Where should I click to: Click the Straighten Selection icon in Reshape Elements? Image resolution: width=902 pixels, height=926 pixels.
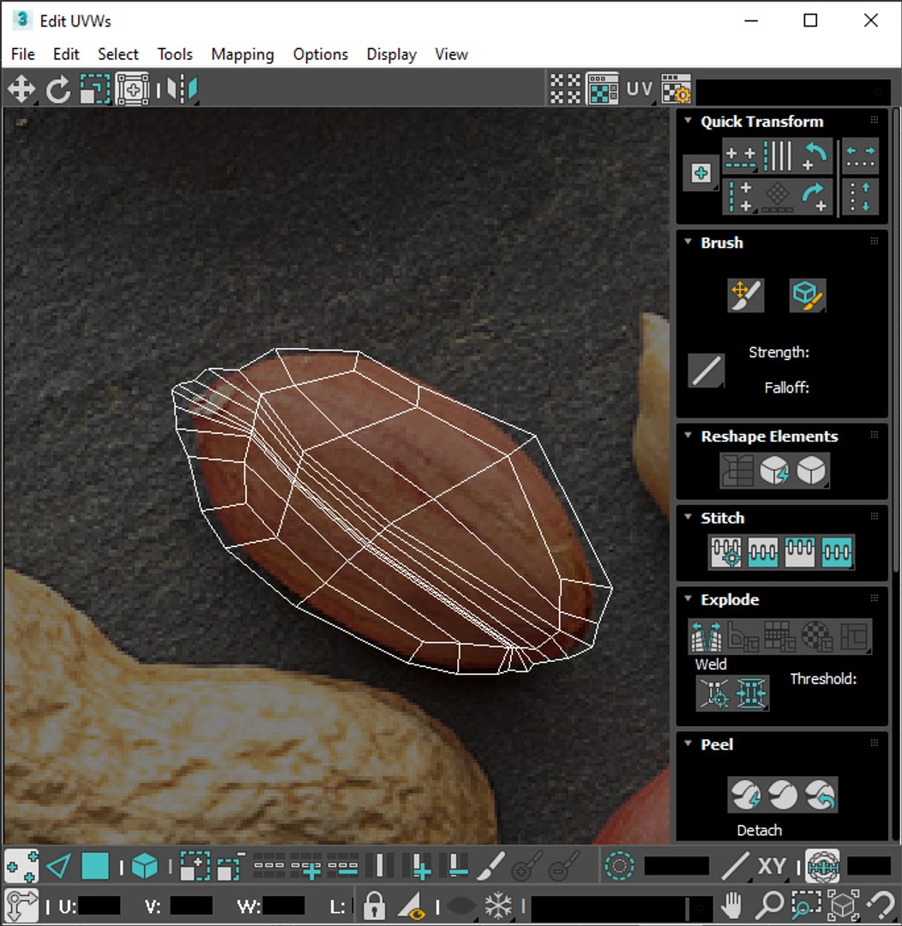737,471
